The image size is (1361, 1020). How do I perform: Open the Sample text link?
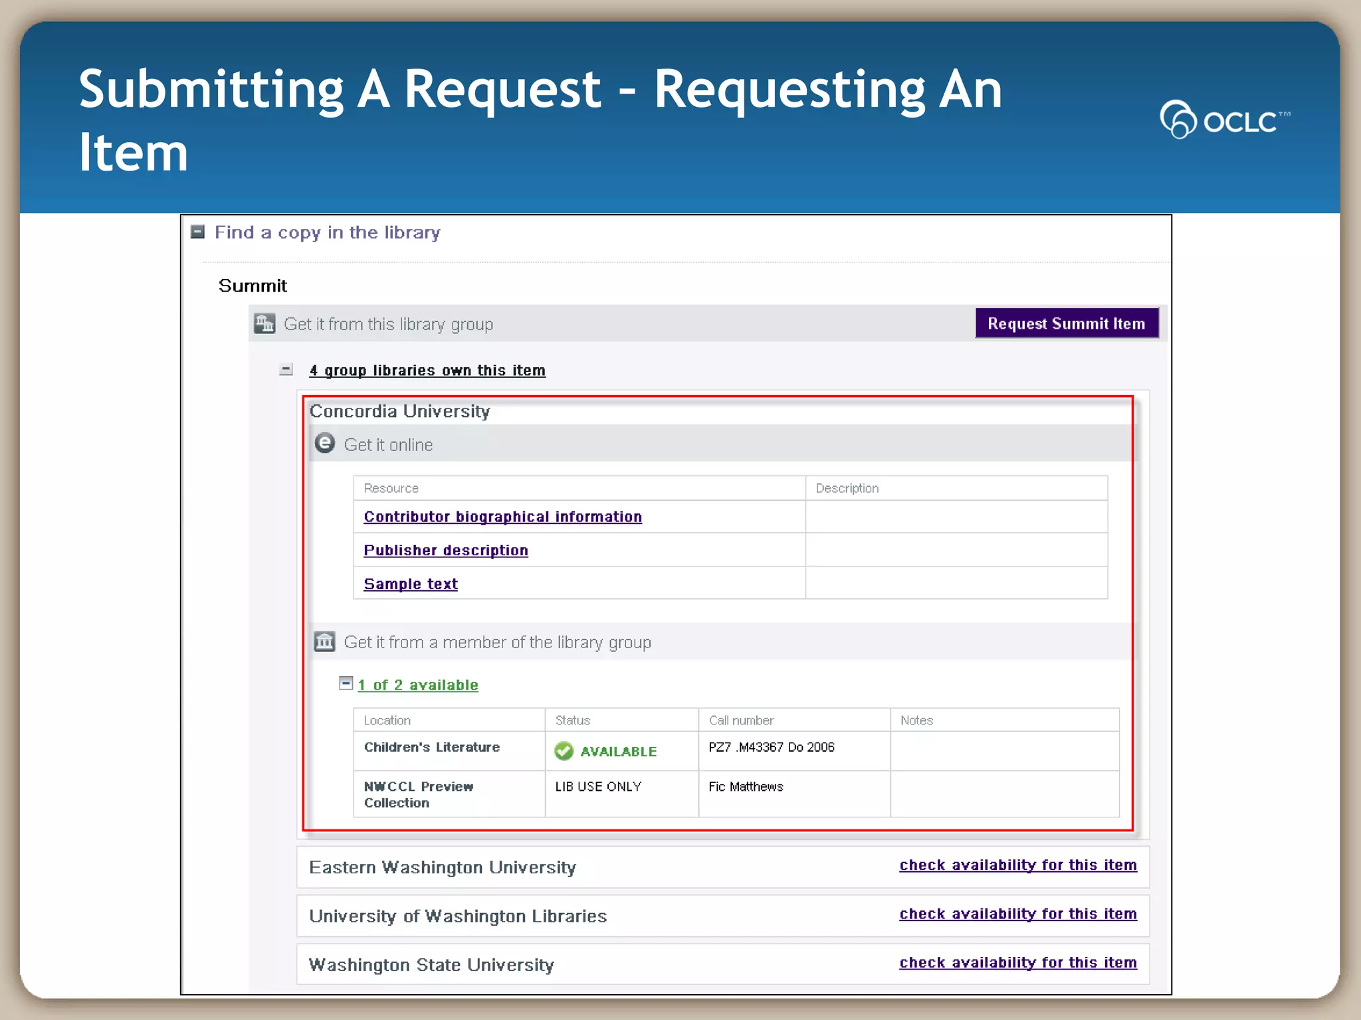[x=411, y=584]
